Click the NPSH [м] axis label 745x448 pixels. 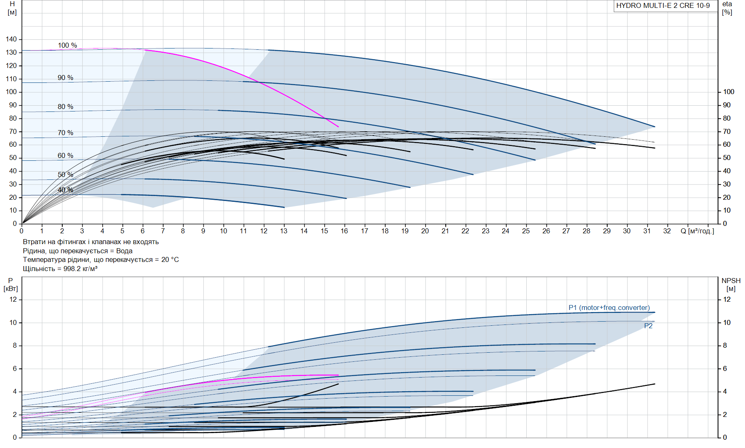pos(731,285)
